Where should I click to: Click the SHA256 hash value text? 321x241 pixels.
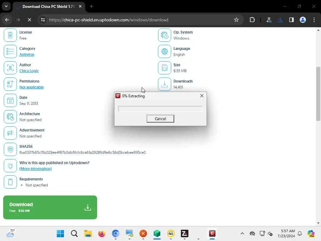pos(82,153)
